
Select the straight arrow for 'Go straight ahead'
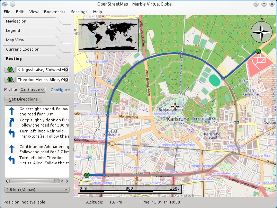point(12,111)
